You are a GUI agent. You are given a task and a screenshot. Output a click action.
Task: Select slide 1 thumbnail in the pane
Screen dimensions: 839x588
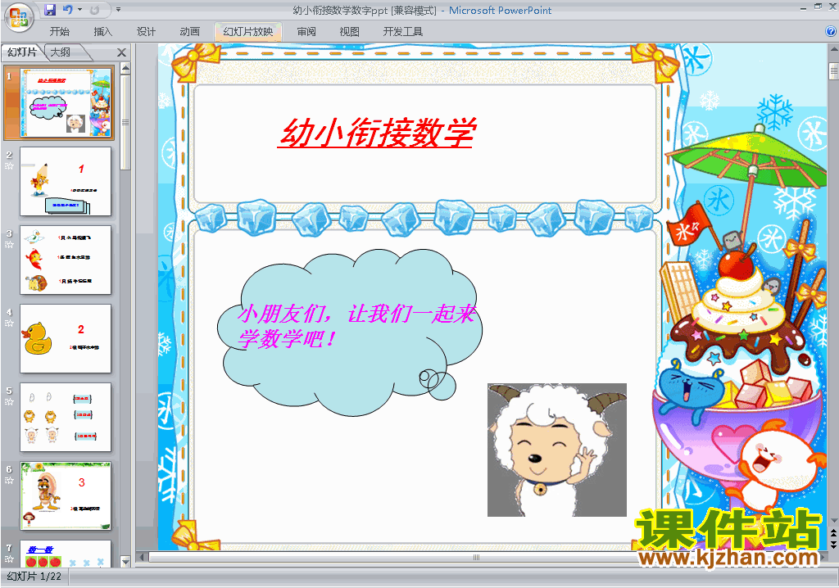(x=66, y=102)
